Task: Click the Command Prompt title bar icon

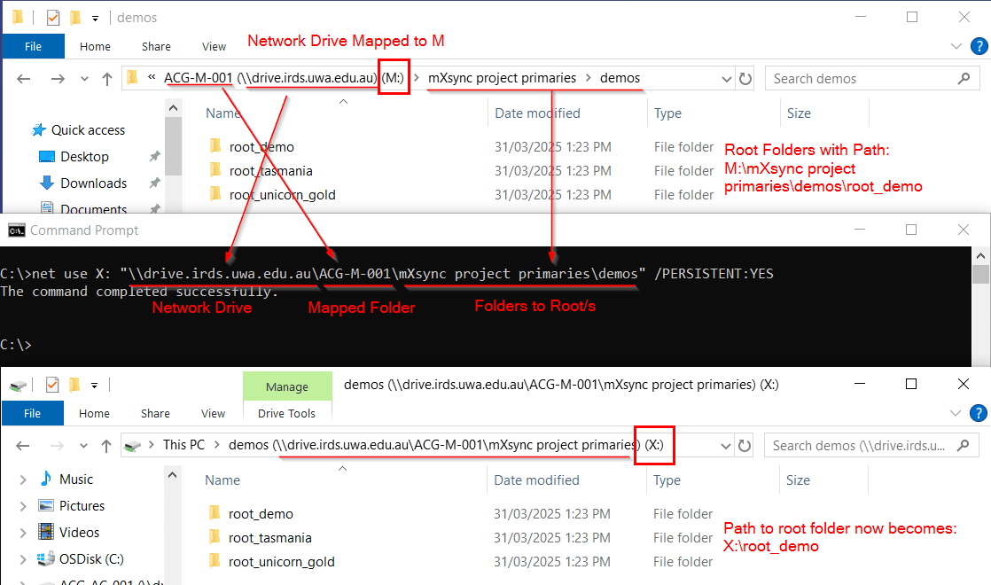Action: 16,230
